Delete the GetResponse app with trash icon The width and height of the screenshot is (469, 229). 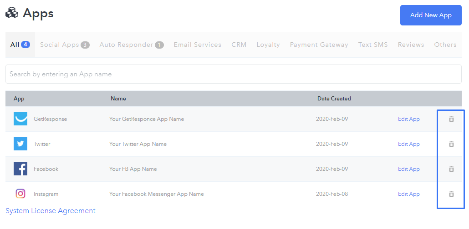pos(451,119)
